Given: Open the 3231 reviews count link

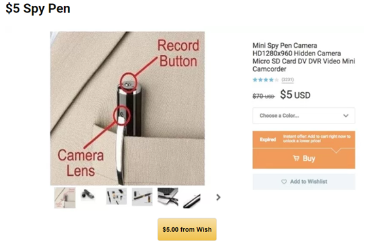Looking at the screenshot, I should 287,80.
